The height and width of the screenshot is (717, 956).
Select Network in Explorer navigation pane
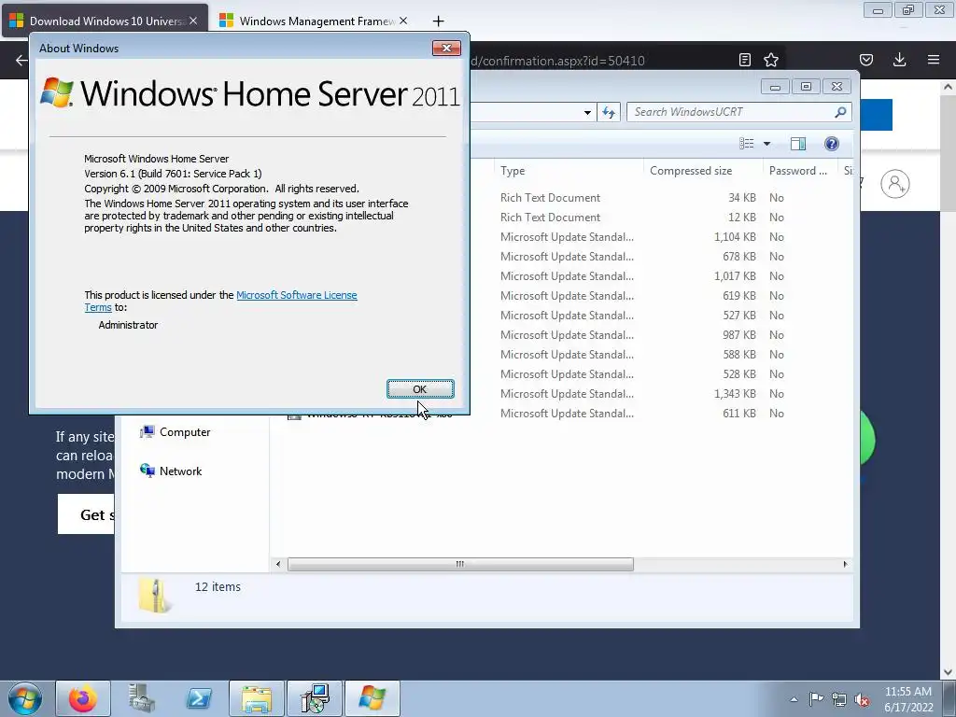click(x=171, y=471)
